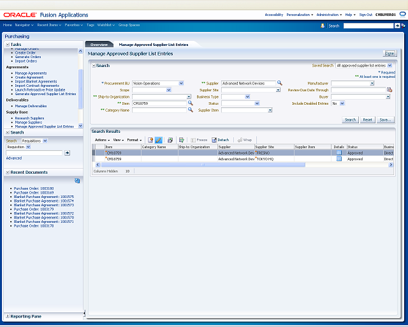Screen dimensions: 408x327
Task: Click the Home link in the navigation bar
Action: [8, 25]
